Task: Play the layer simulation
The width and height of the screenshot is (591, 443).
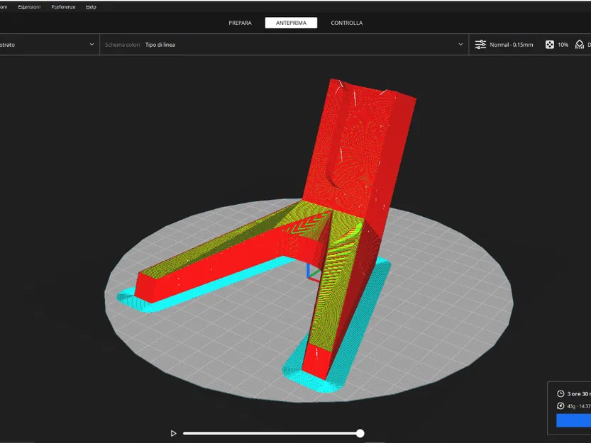Action: (x=173, y=433)
